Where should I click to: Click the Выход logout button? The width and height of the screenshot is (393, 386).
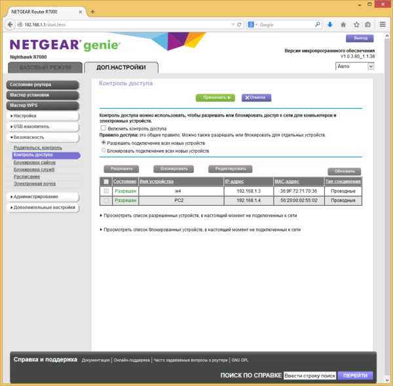pyautogui.click(x=360, y=39)
